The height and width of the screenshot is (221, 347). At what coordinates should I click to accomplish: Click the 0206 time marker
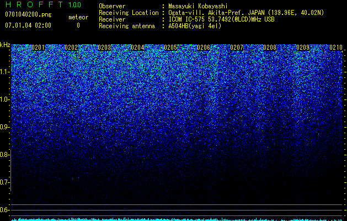point(204,48)
